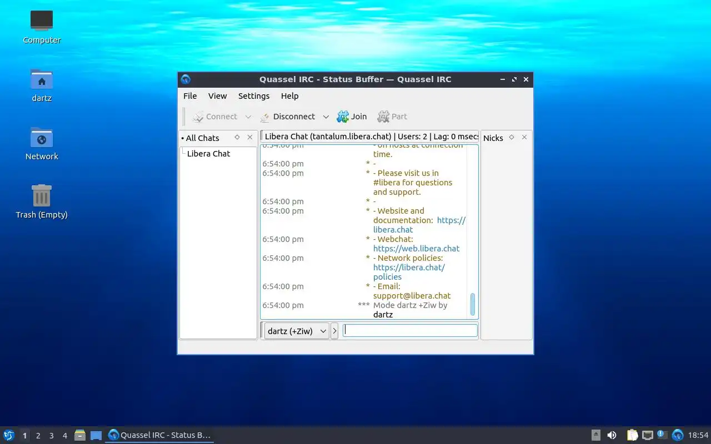The height and width of the screenshot is (444, 711).
Task: Open the Connect dropdown arrow
Action: pos(248,117)
